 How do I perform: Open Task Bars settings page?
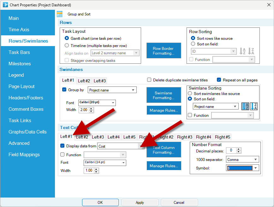click(x=19, y=52)
